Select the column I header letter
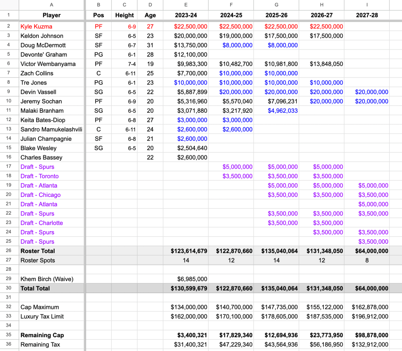Screen dimensions: 402x351 [x=367, y=5]
